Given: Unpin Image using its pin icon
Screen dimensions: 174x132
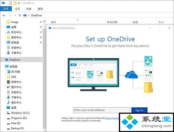Looking at the screenshot, I should pos(41,22).
